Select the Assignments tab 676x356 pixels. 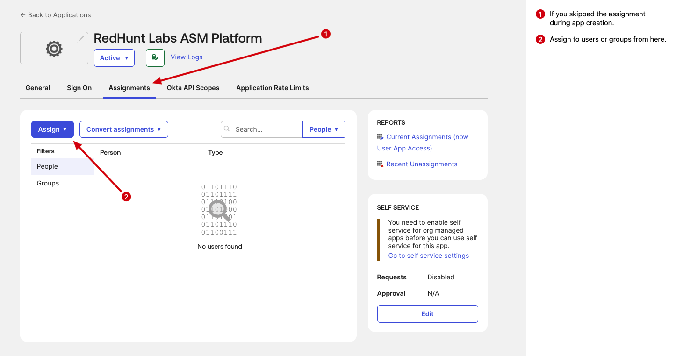pyautogui.click(x=129, y=88)
